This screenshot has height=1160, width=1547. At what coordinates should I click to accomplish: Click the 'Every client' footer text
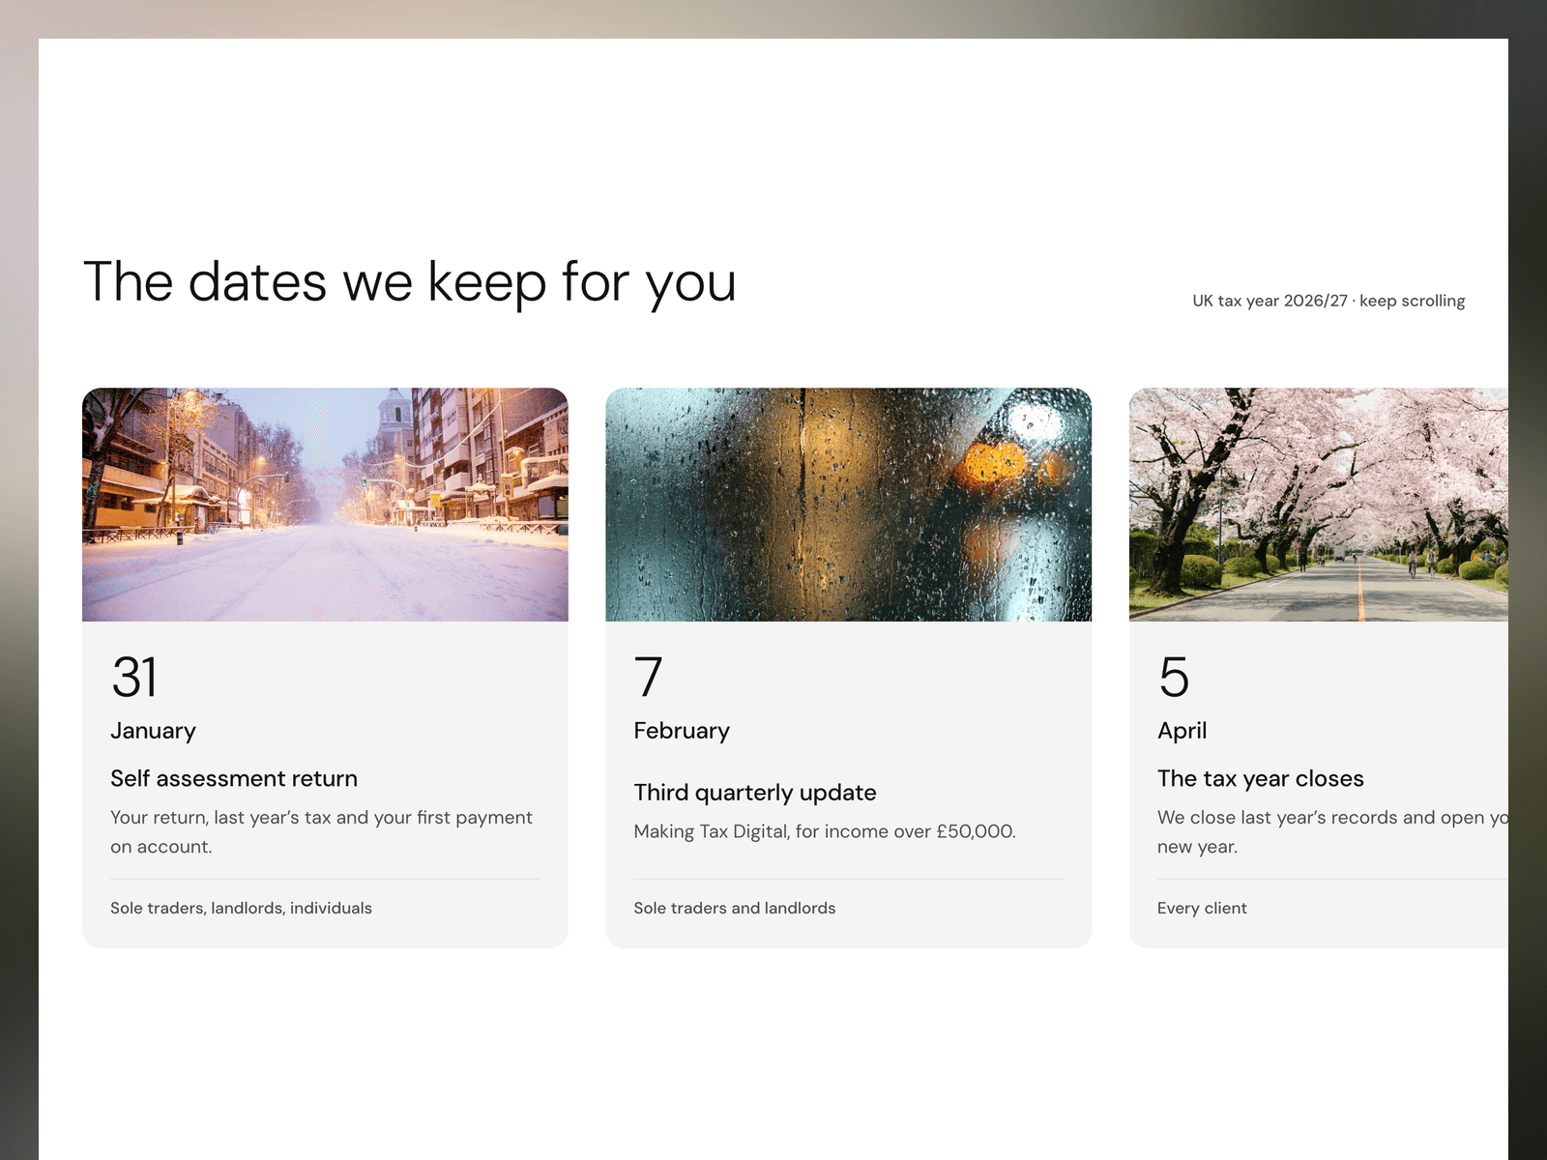(x=1202, y=908)
